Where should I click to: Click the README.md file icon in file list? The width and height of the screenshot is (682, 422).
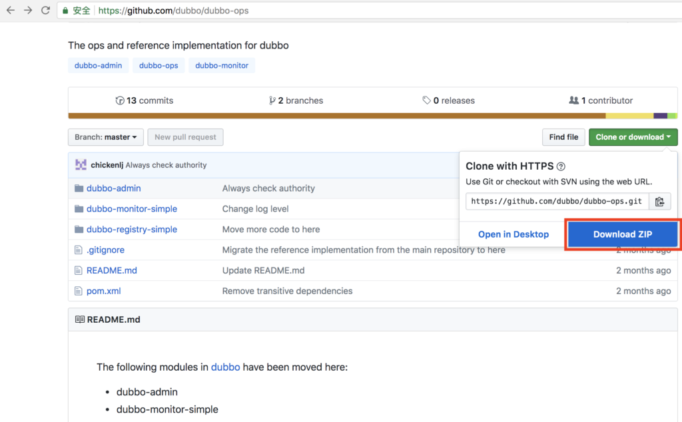pyautogui.click(x=79, y=270)
